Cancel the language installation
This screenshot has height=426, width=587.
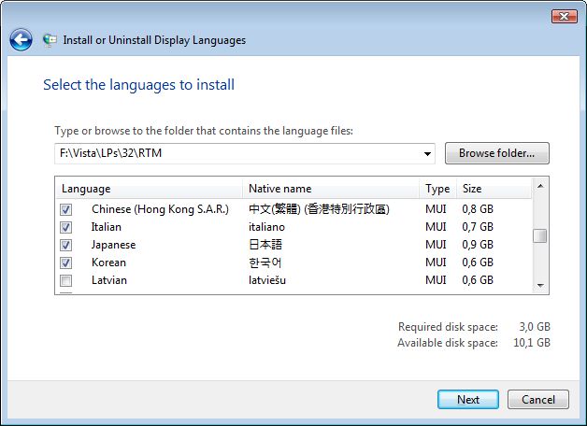(x=538, y=400)
